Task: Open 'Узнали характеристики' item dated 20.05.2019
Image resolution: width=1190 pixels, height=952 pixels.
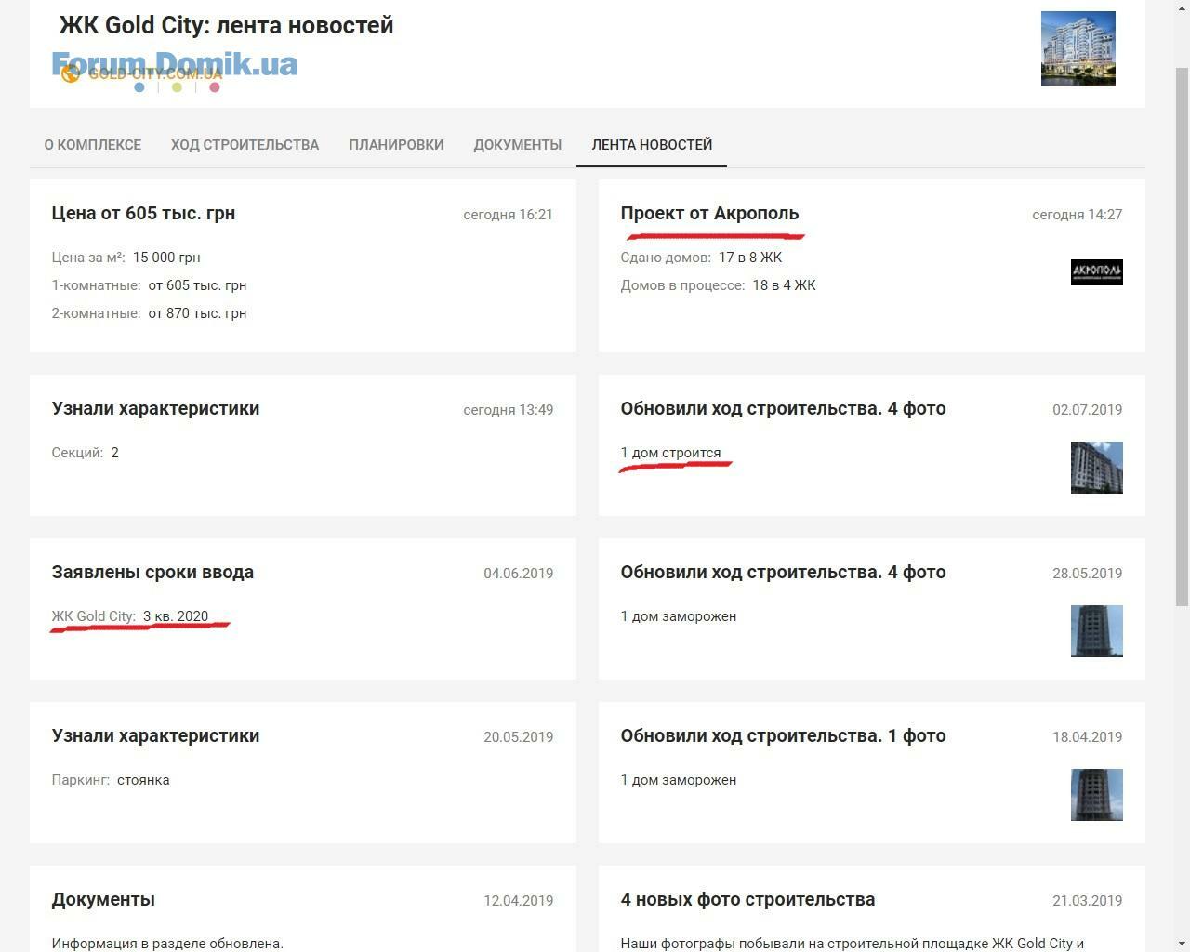Action: point(155,735)
